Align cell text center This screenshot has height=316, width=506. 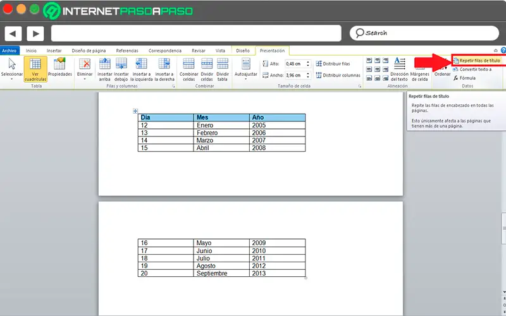pyautogui.click(x=377, y=70)
